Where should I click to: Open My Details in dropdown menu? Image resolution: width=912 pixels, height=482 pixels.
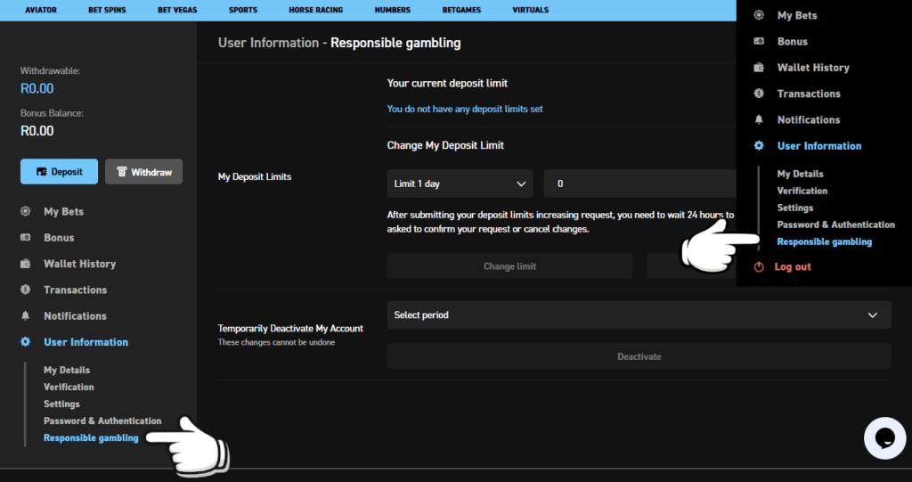(x=801, y=174)
